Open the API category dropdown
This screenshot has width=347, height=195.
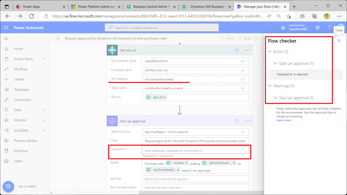coord(243,79)
